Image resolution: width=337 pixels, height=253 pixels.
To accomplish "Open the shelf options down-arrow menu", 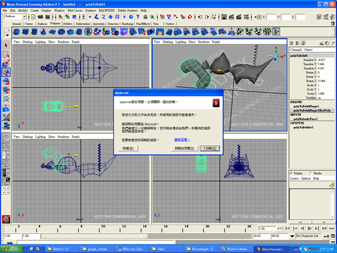I will (x=7, y=35).
